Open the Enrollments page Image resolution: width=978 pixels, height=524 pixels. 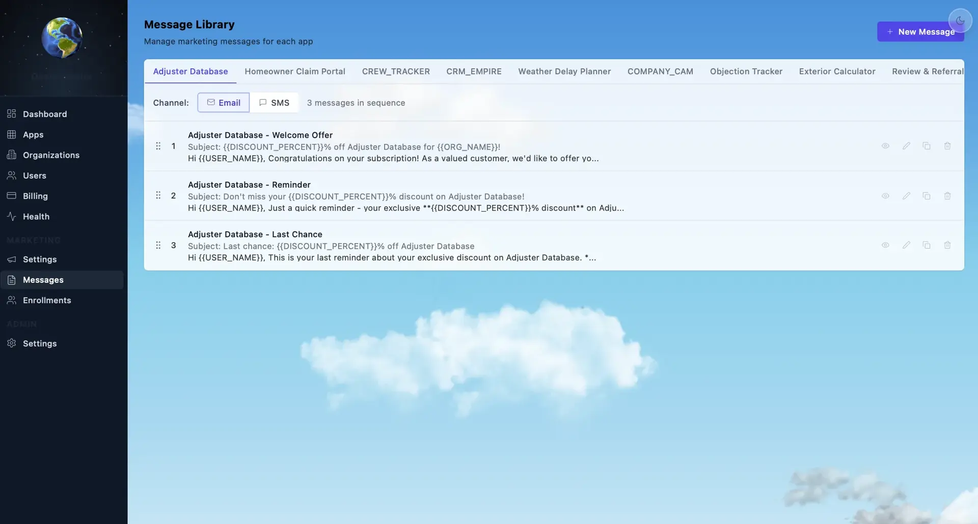pyautogui.click(x=47, y=300)
